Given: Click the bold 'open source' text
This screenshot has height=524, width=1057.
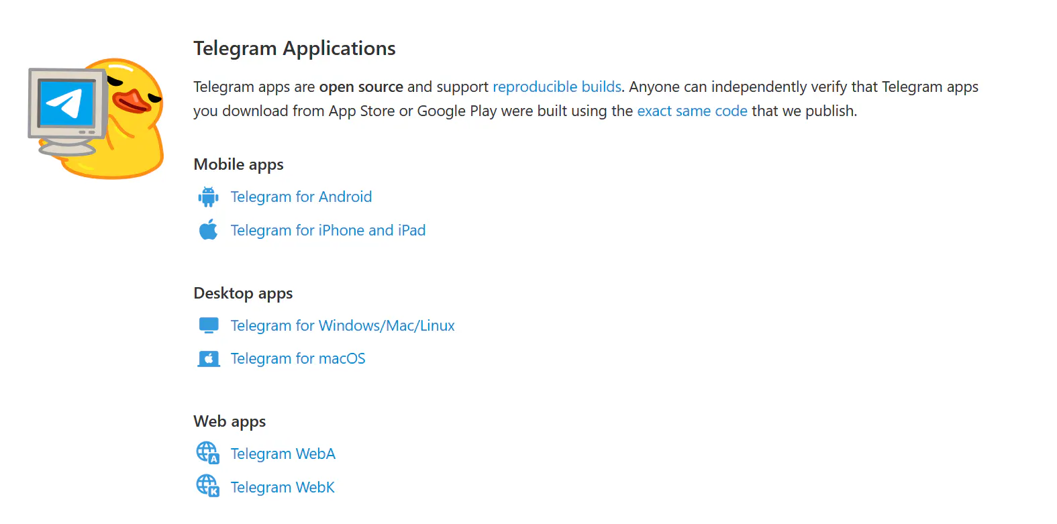Looking at the screenshot, I should [x=361, y=87].
